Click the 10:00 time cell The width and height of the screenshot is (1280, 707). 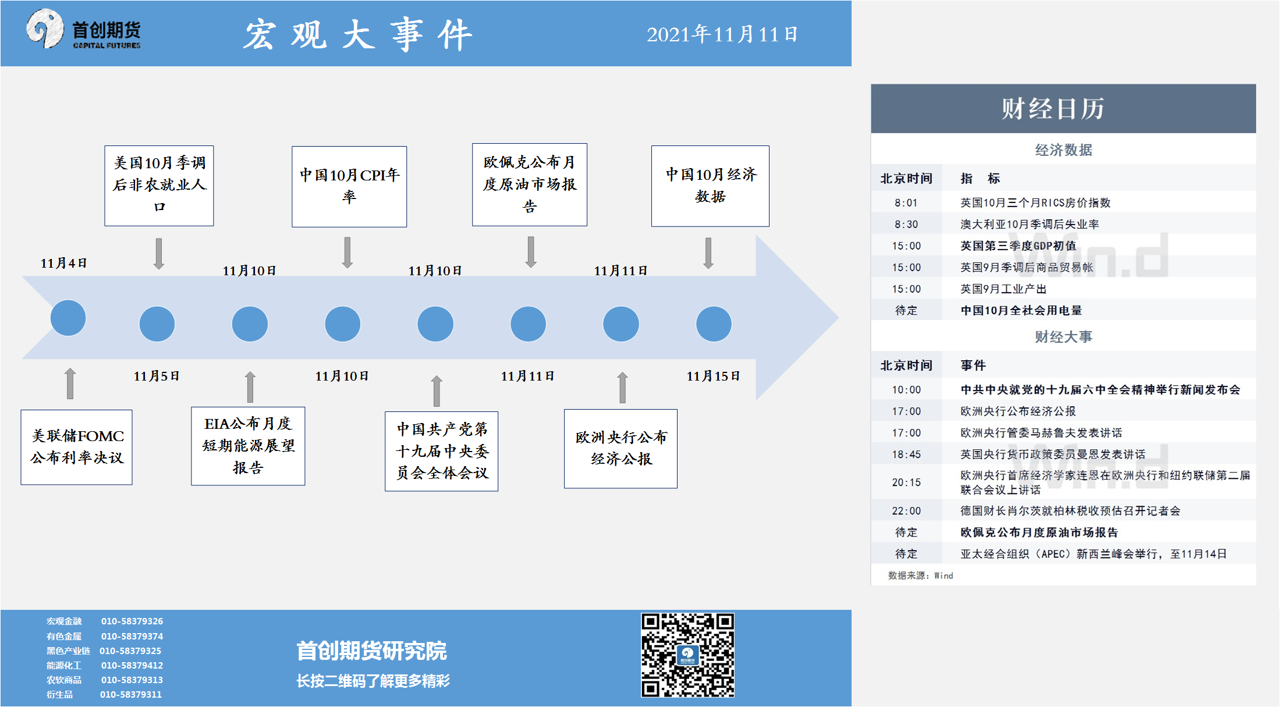pyautogui.click(x=906, y=389)
